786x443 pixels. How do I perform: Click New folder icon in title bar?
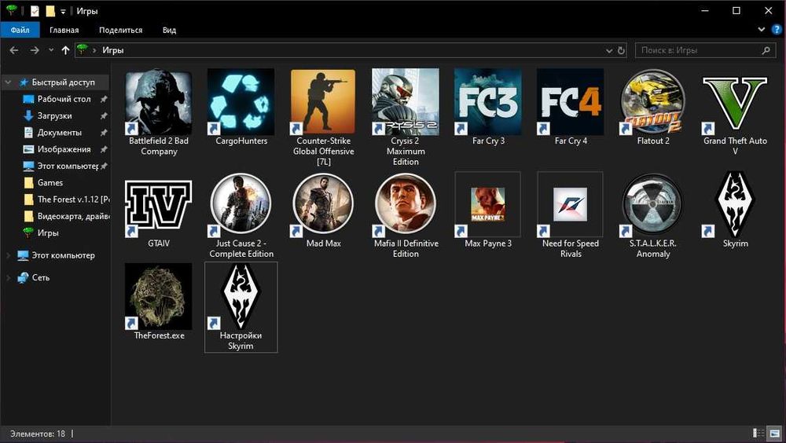click(50, 10)
